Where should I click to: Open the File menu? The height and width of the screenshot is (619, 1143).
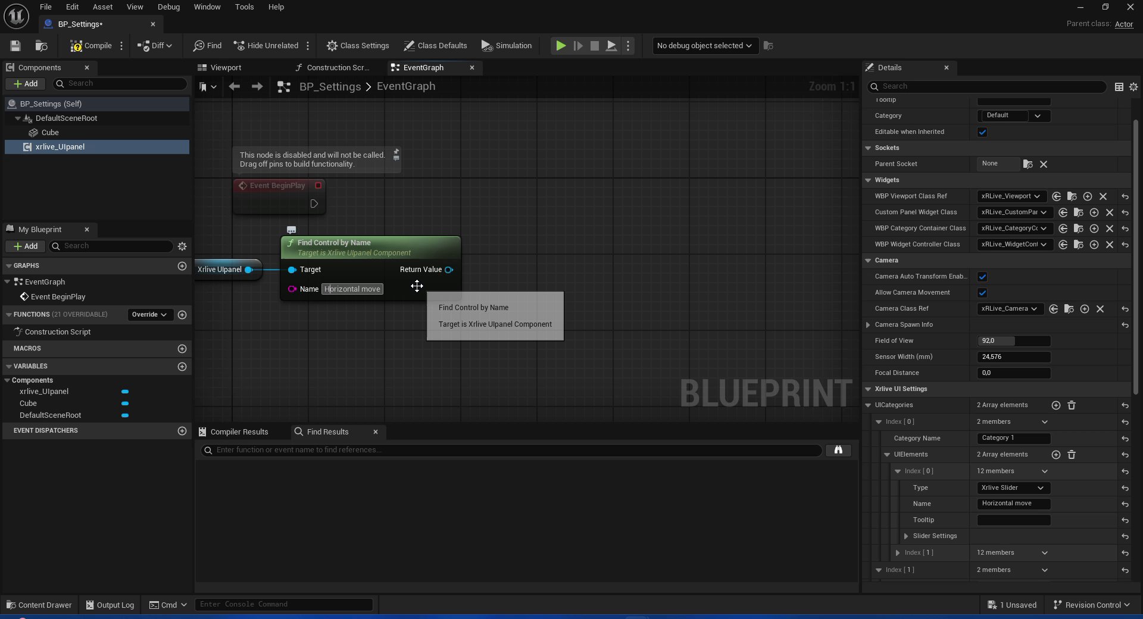pos(46,7)
